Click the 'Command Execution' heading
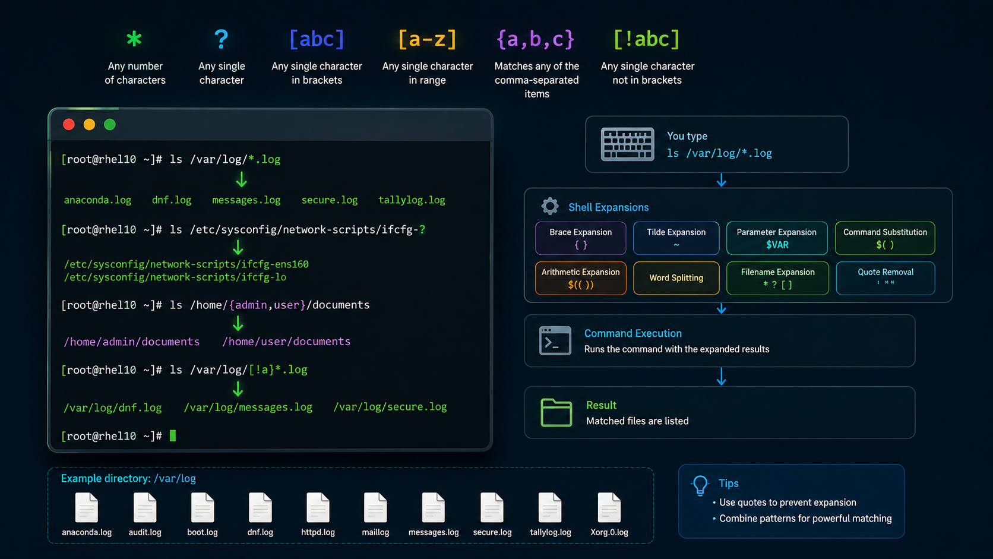Image resolution: width=993 pixels, height=559 pixels. pyautogui.click(x=633, y=333)
